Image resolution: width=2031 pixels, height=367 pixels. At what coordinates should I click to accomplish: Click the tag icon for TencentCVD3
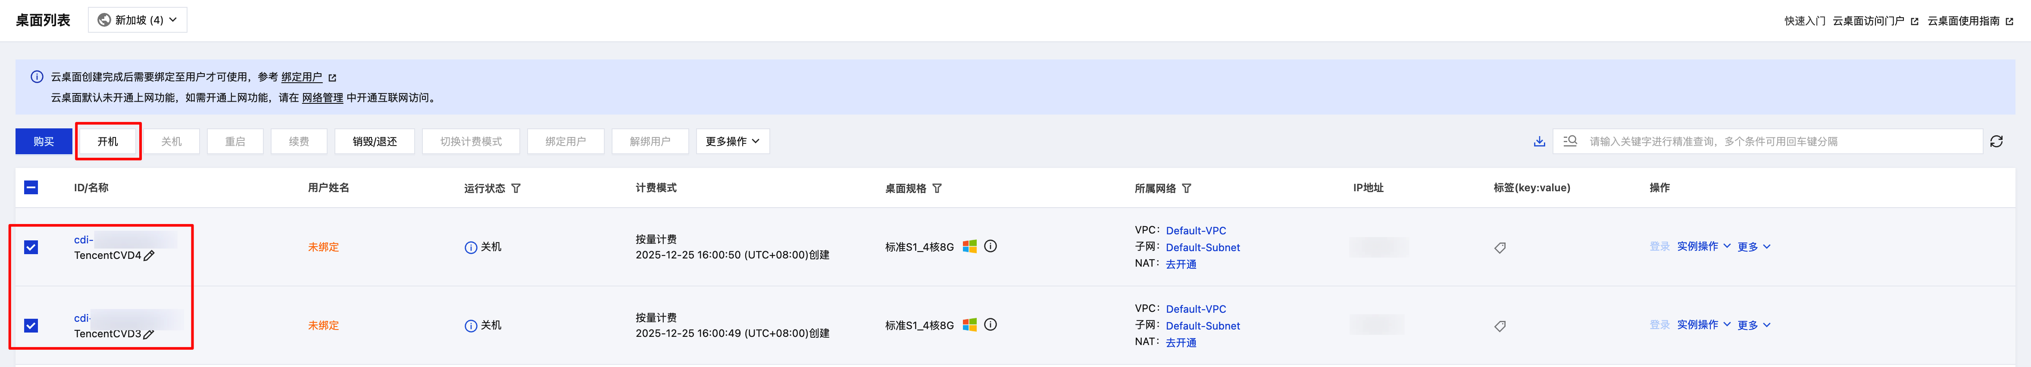tap(1500, 326)
